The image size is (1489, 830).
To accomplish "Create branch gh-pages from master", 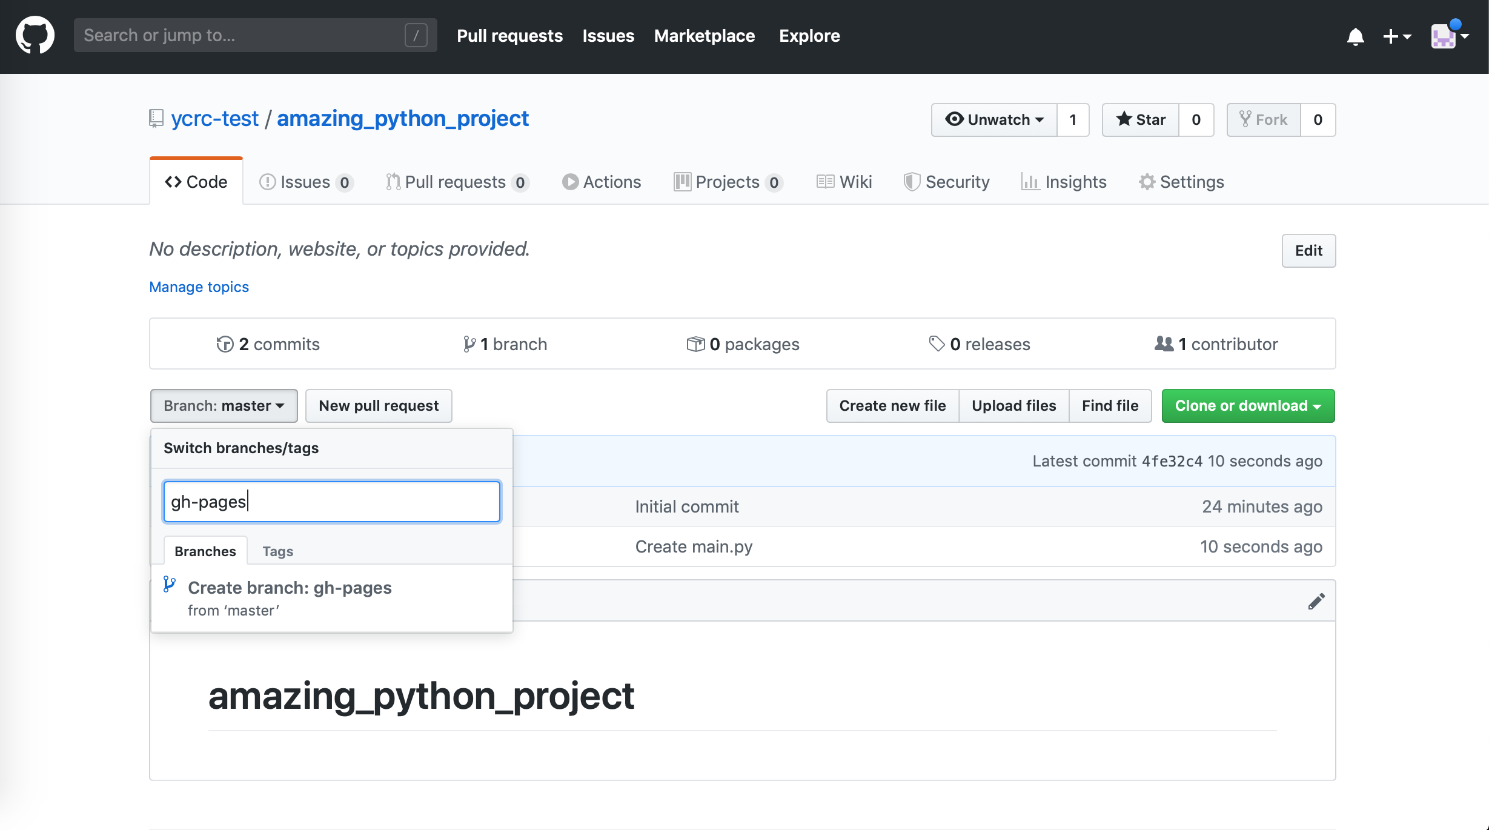I will (x=332, y=598).
